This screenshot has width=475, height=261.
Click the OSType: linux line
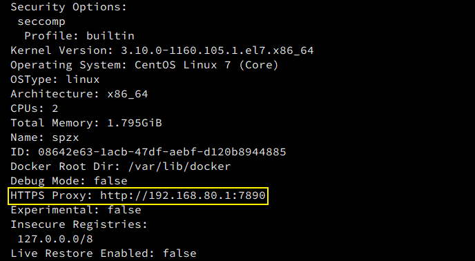(x=55, y=79)
